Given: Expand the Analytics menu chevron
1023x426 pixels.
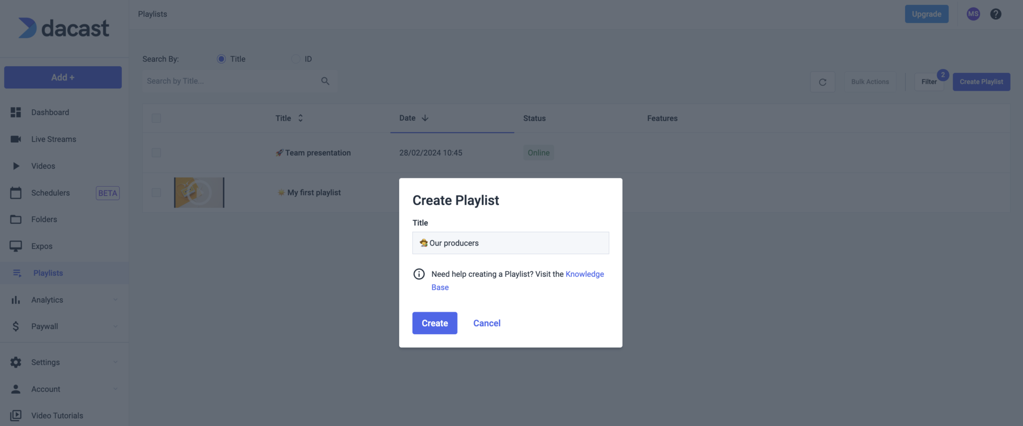Looking at the screenshot, I should (115, 300).
